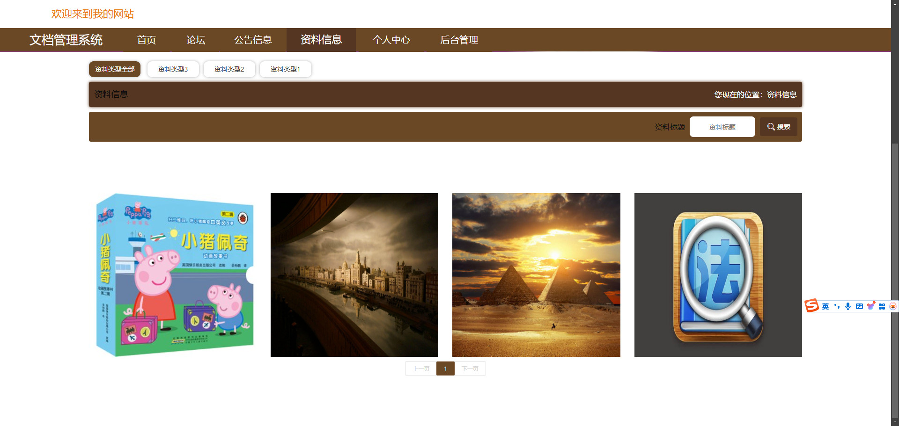Viewport: 899px width, 426px height.
Task: Click the scrollbar up arrow
Action: (x=895, y=3)
